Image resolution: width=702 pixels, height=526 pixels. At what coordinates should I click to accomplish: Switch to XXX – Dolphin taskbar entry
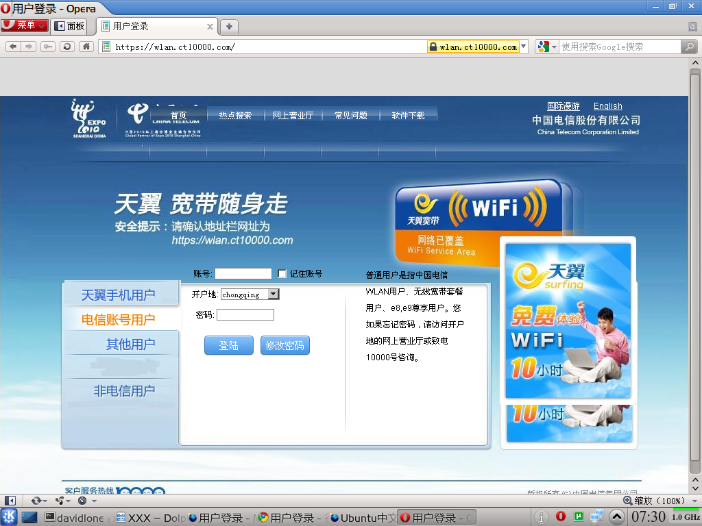pyautogui.click(x=150, y=518)
